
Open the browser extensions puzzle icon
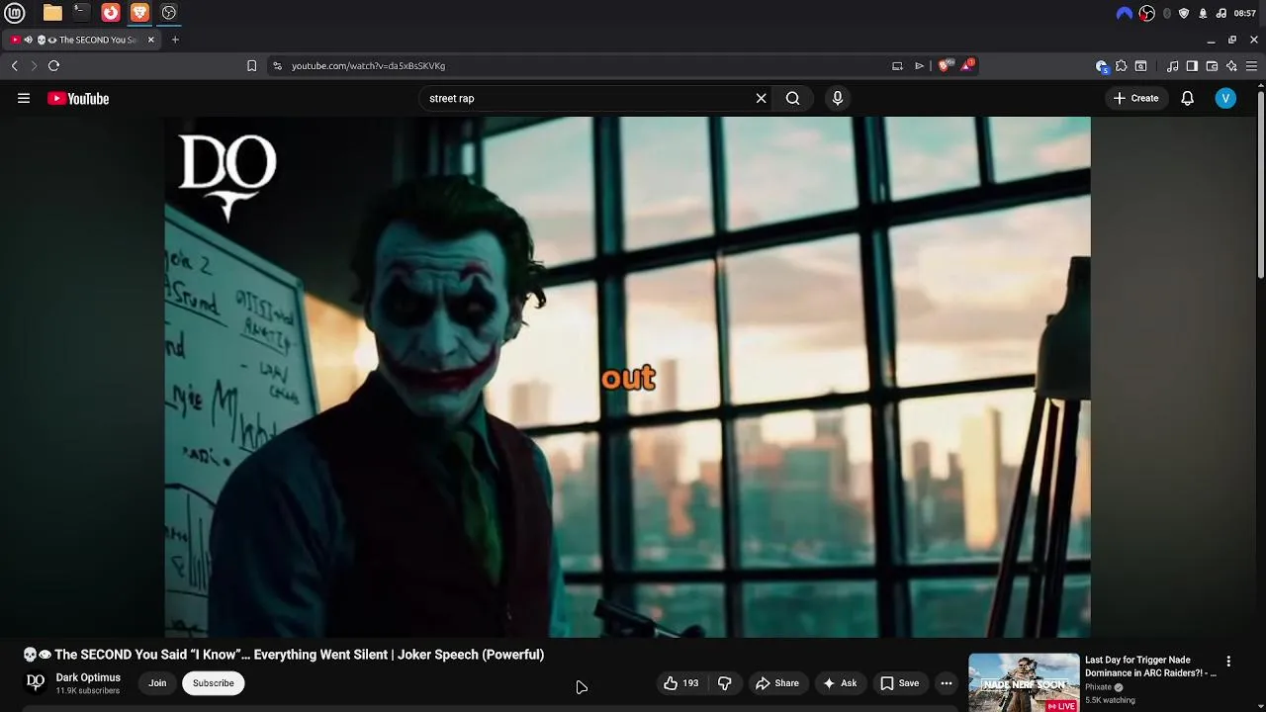[x=1121, y=65]
